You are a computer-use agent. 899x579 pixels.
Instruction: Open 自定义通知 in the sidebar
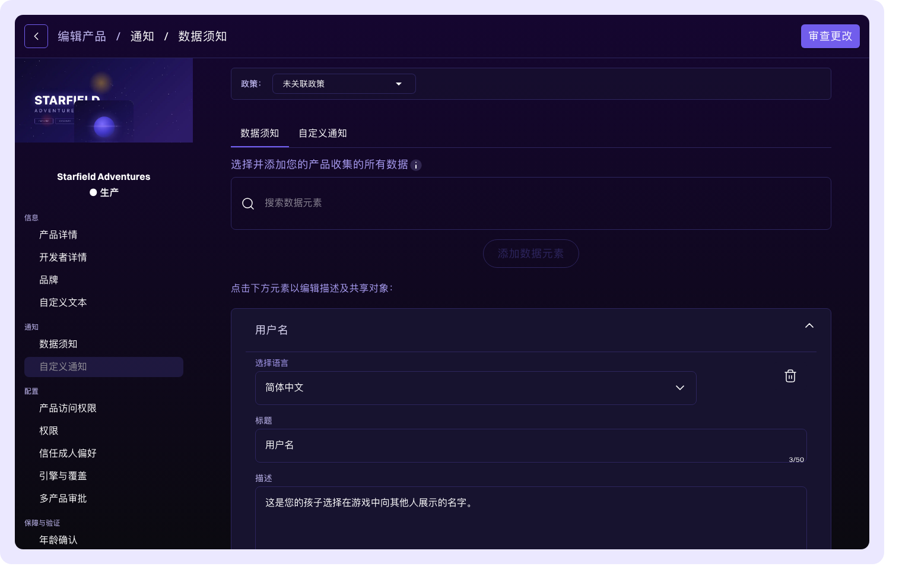tap(104, 367)
